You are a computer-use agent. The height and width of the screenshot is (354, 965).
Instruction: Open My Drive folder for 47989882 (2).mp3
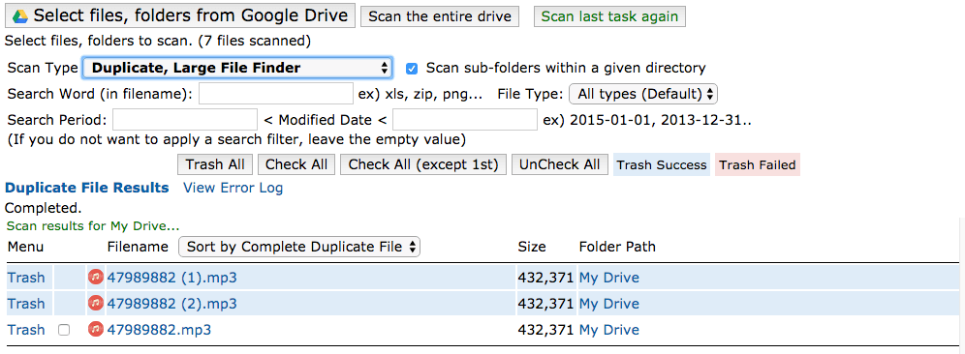click(608, 305)
